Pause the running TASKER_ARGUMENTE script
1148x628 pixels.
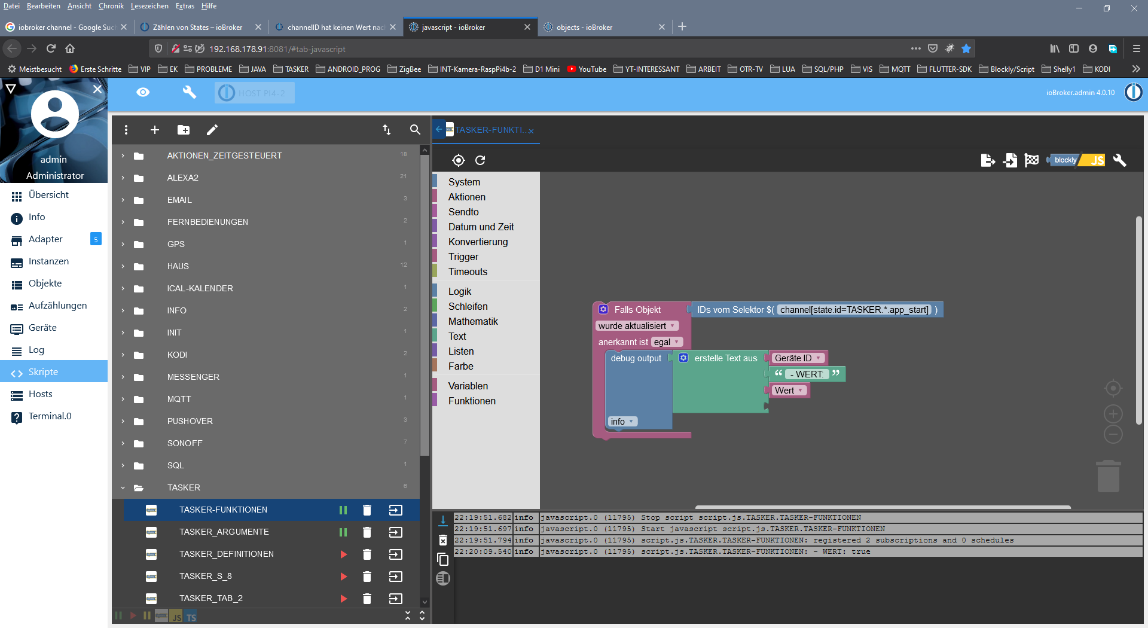(x=343, y=532)
